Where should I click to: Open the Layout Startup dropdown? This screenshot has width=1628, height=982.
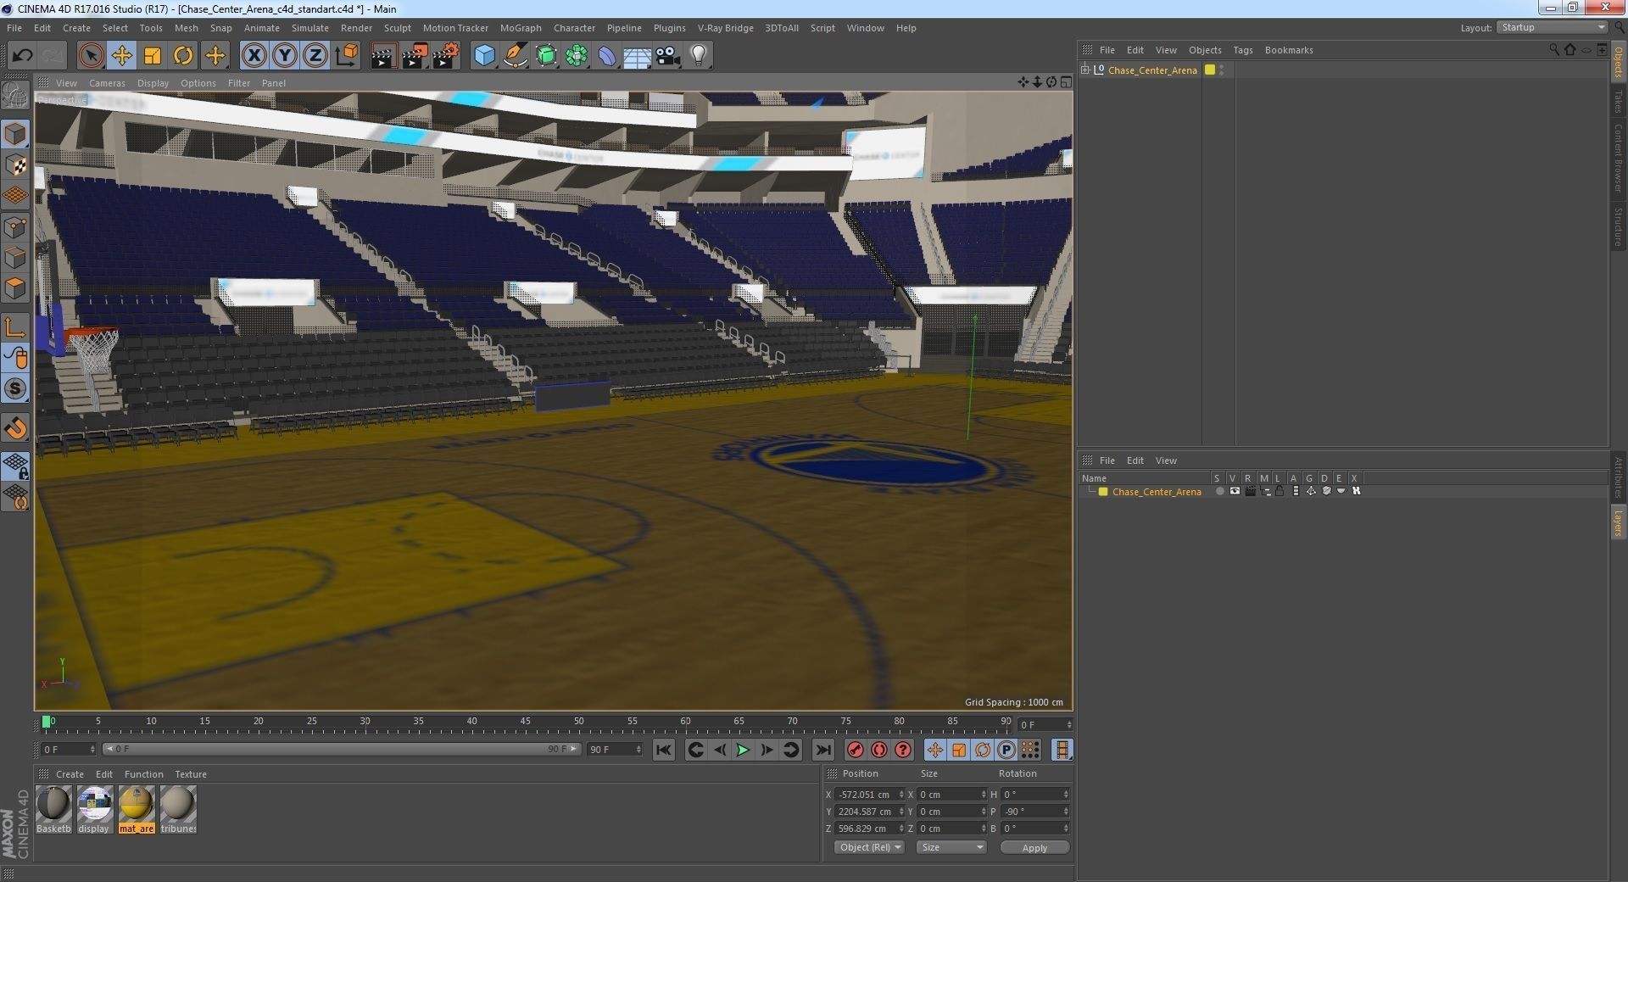1553,27
